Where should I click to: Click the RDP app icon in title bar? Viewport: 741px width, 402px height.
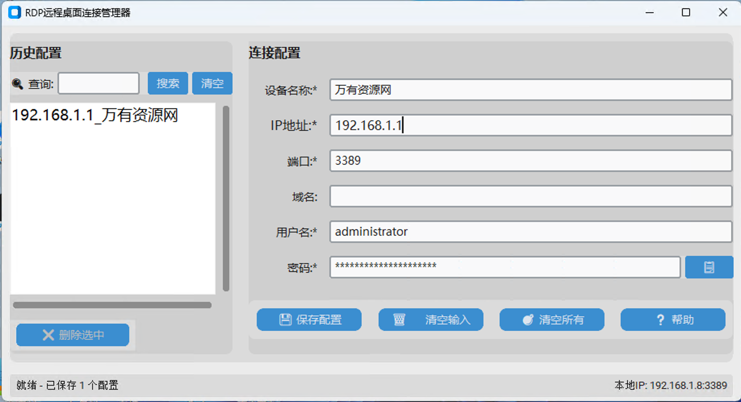(15, 13)
